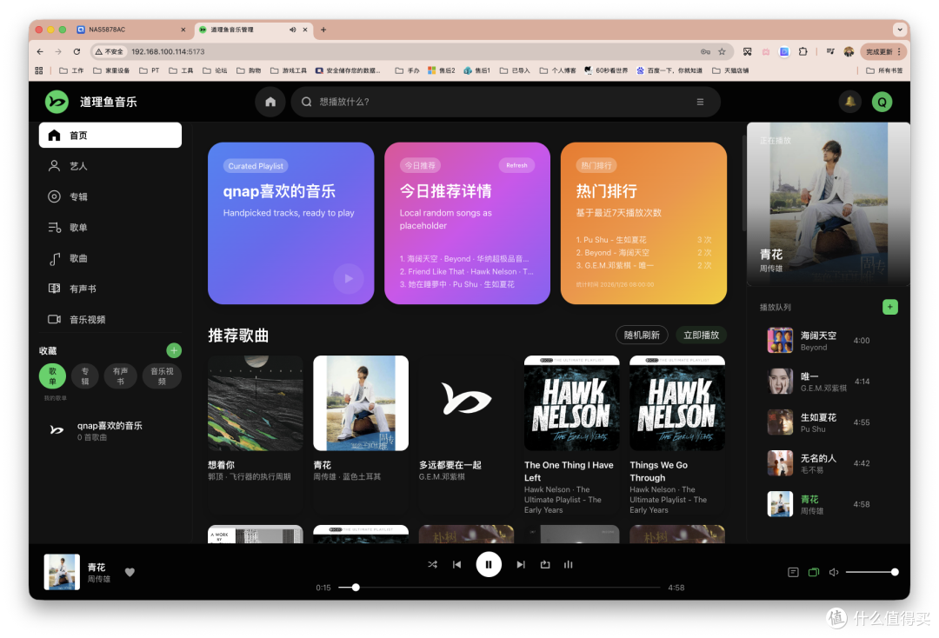Open 音乐视频 in the sidebar
This screenshot has height=638, width=939.
[110, 320]
